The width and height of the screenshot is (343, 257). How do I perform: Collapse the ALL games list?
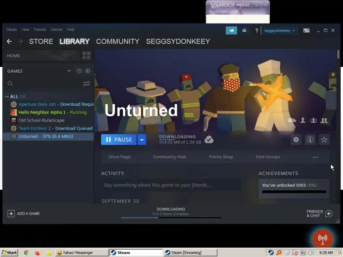tap(7, 96)
